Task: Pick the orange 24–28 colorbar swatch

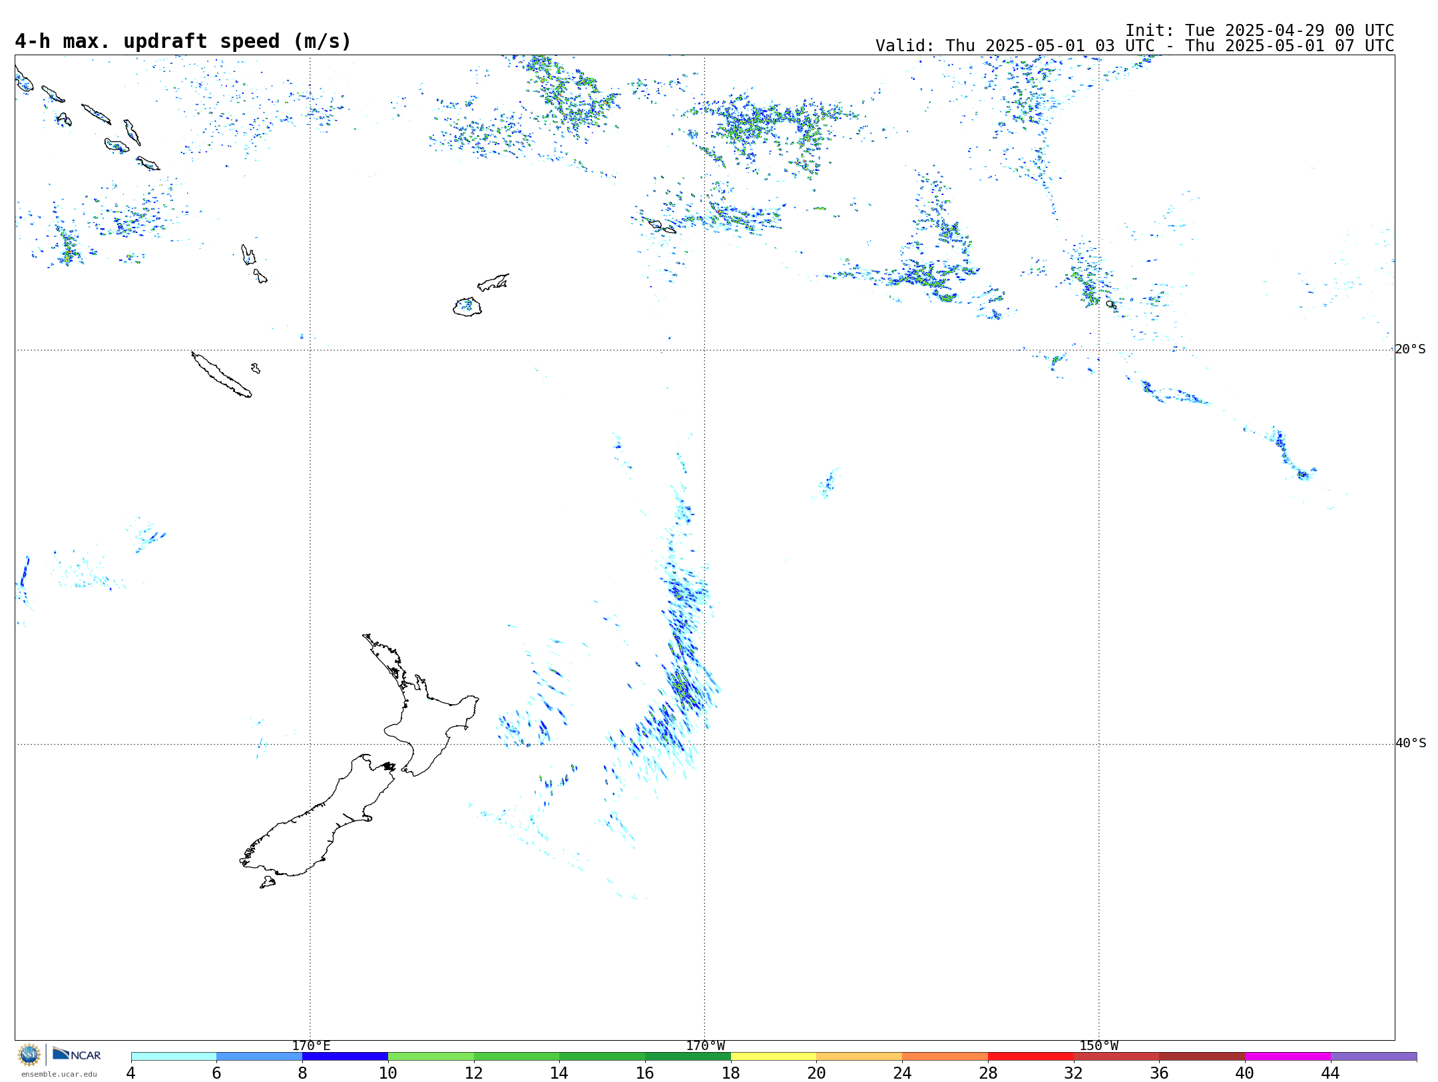Action: point(945,1057)
